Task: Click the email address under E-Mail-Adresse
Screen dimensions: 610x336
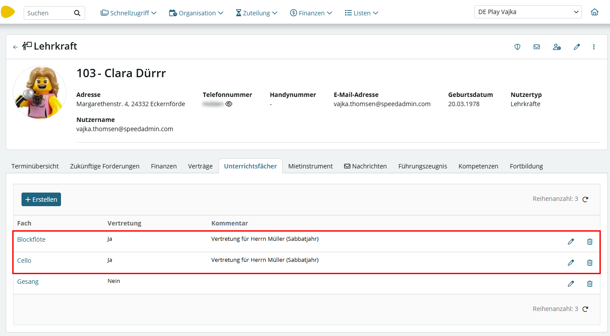Action: [x=382, y=104]
